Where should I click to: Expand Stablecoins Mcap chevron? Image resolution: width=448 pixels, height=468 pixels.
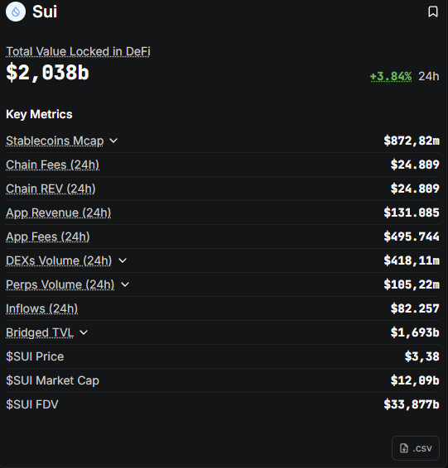click(x=113, y=141)
